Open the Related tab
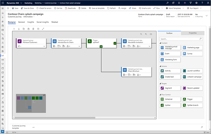Image resolution: width=211 pixels, height=134 pixels. click(55, 22)
